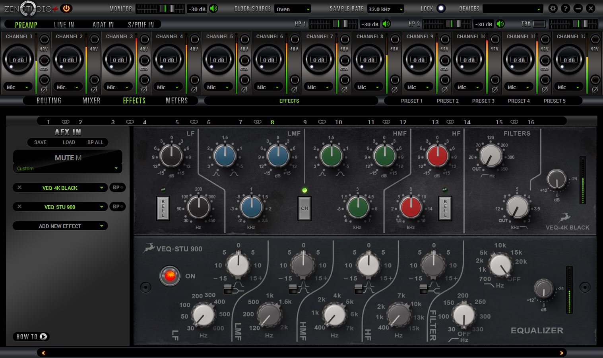The height and width of the screenshot is (358, 603).
Task: Remove VEQ-4K BLACK effect with its X
Action: (x=19, y=188)
